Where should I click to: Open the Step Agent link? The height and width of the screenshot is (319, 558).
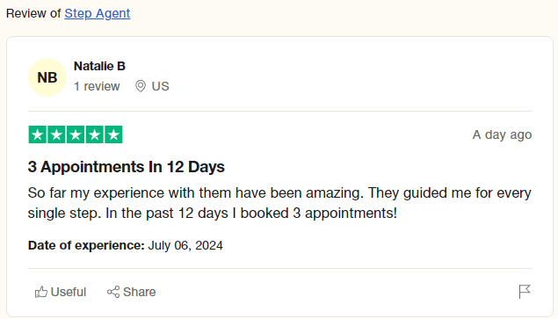click(98, 13)
